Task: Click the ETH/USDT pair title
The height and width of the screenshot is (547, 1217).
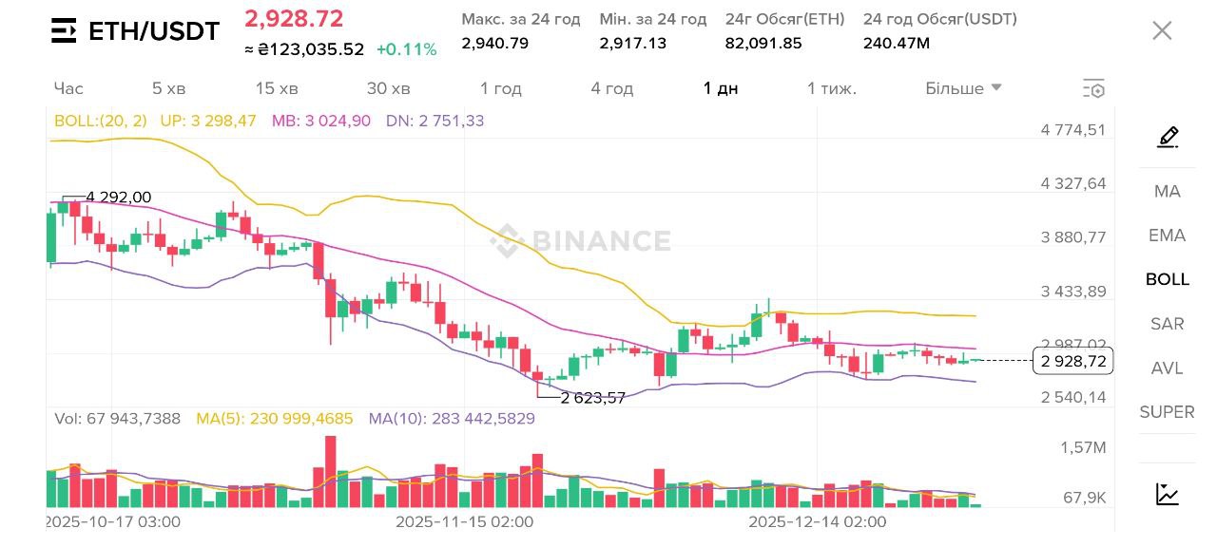Action: point(153,31)
